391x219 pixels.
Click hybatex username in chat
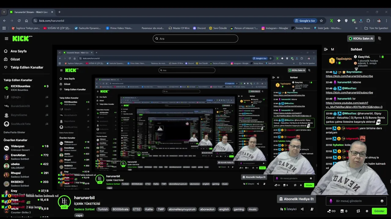point(338,145)
